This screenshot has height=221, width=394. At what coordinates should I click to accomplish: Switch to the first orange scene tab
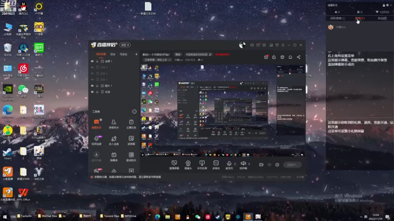click(x=101, y=54)
